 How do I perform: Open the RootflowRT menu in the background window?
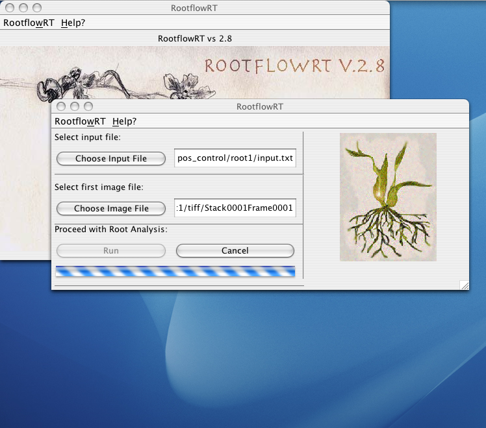[29, 23]
